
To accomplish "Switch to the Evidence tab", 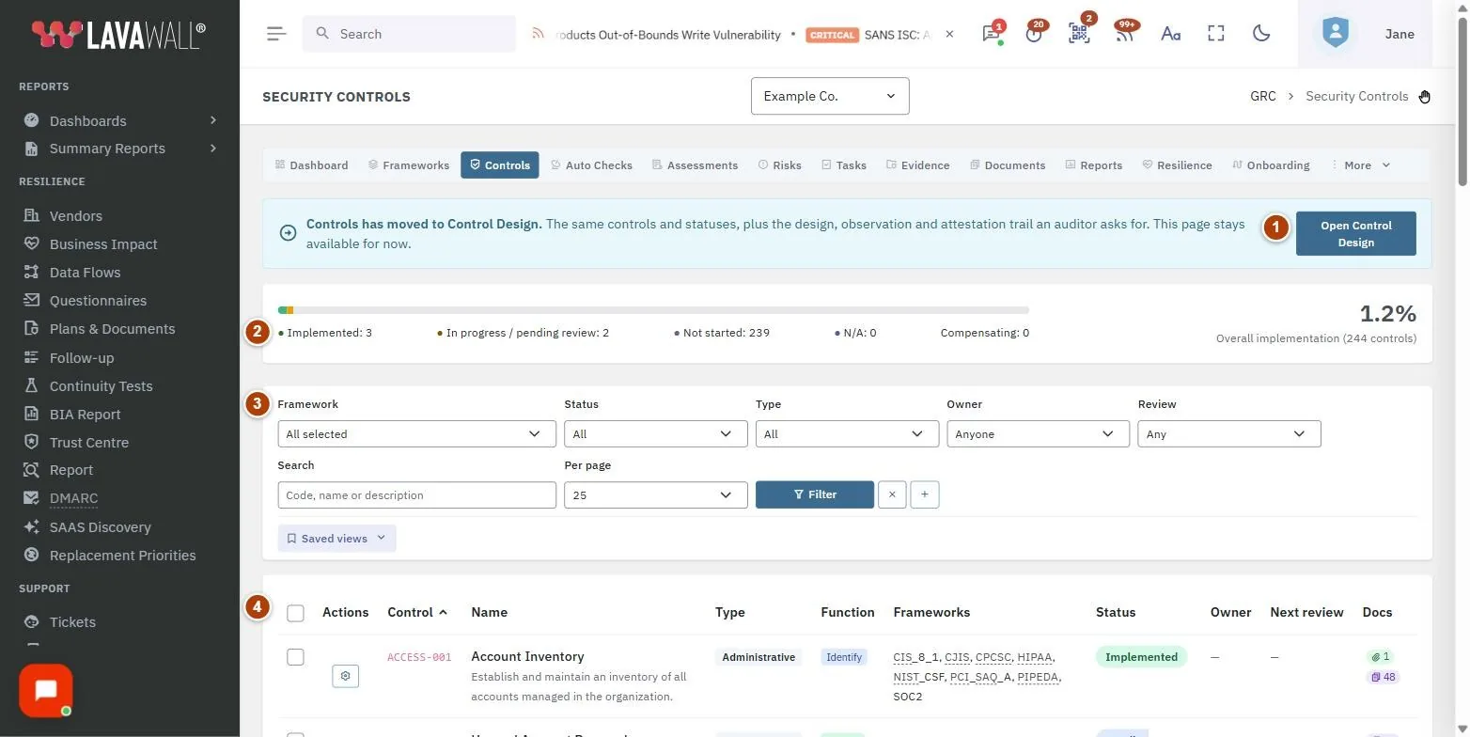I will [x=917, y=165].
